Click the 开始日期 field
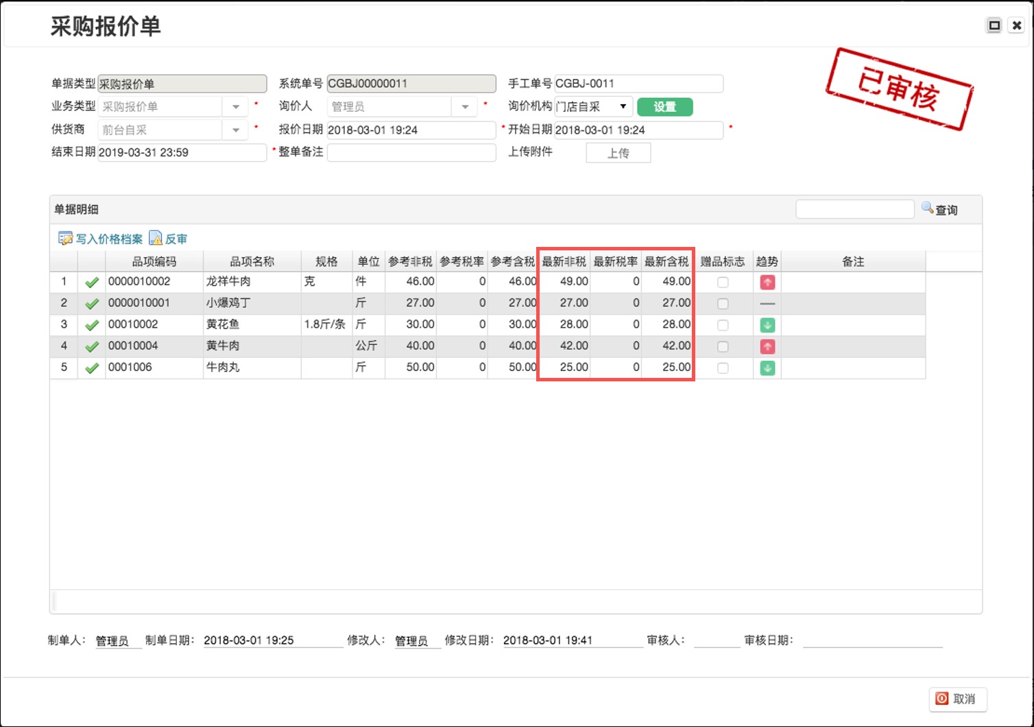 pos(638,130)
